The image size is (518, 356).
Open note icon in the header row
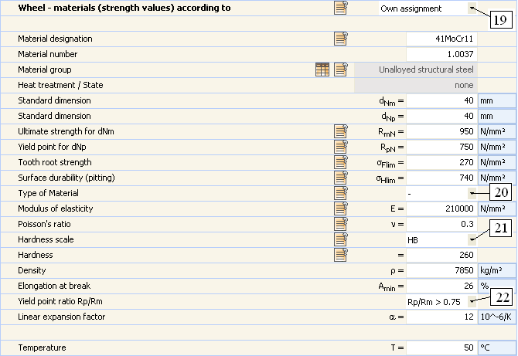point(341,8)
